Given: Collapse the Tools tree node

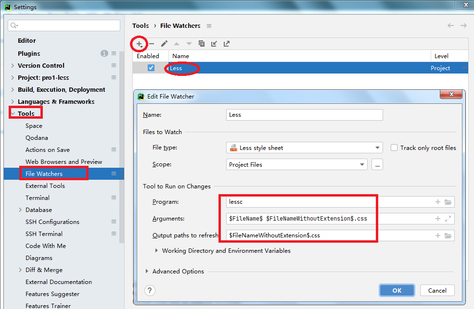Looking at the screenshot, I should click(13, 114).
